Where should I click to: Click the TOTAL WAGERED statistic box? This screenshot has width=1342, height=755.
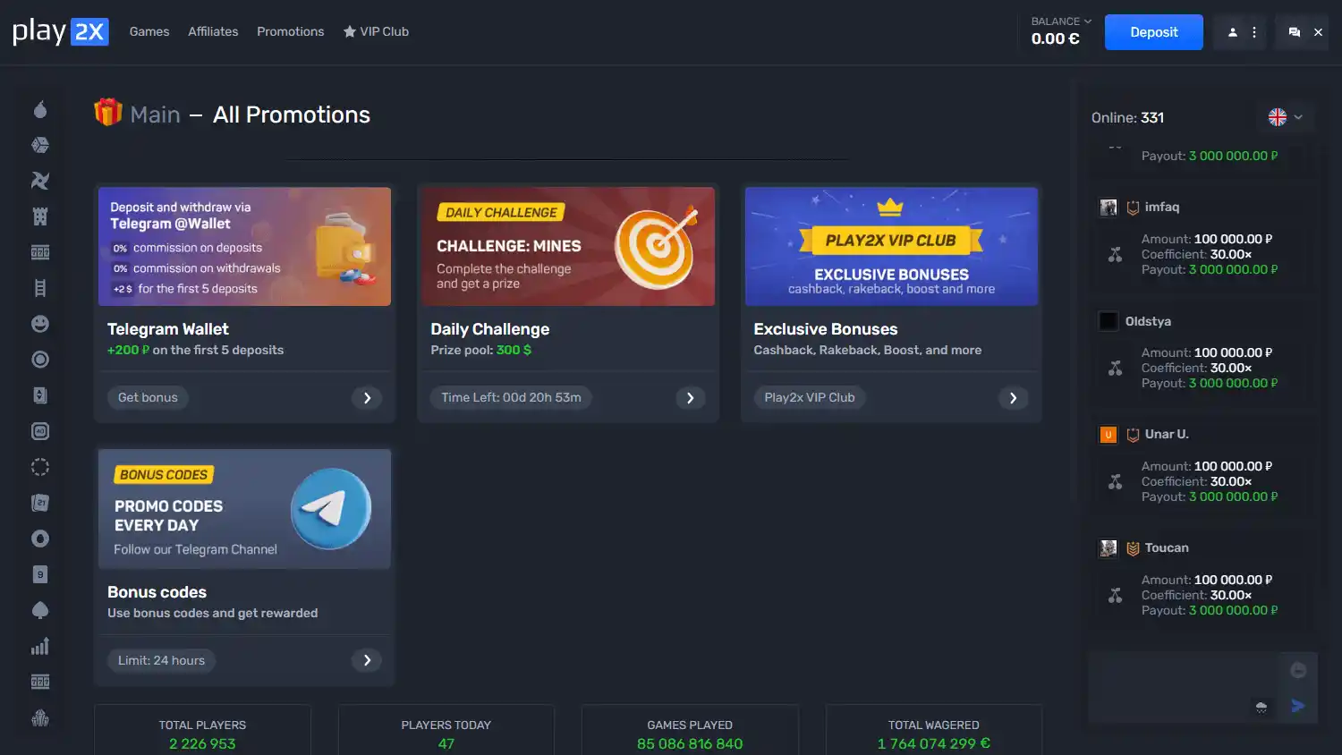934,730
